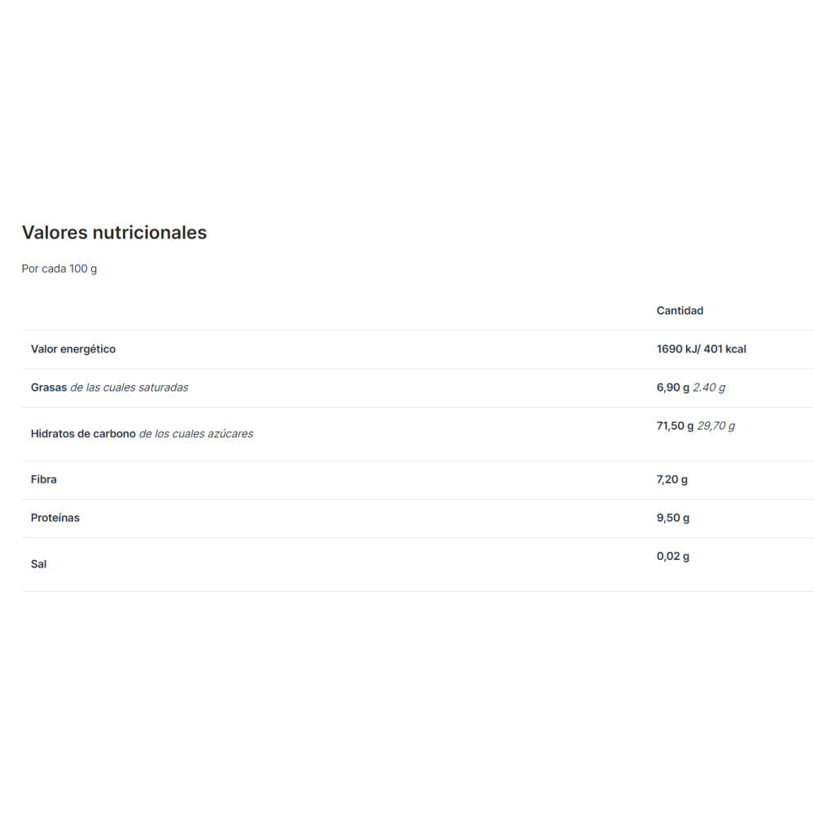Screen dimensions: 814x814
Task: Select the Proteínas row label
Action: click(x=55, y=518)
